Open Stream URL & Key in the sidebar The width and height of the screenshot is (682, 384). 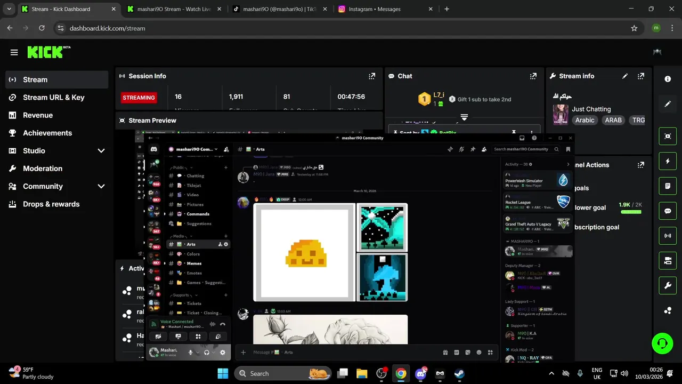tap(57, 97)
